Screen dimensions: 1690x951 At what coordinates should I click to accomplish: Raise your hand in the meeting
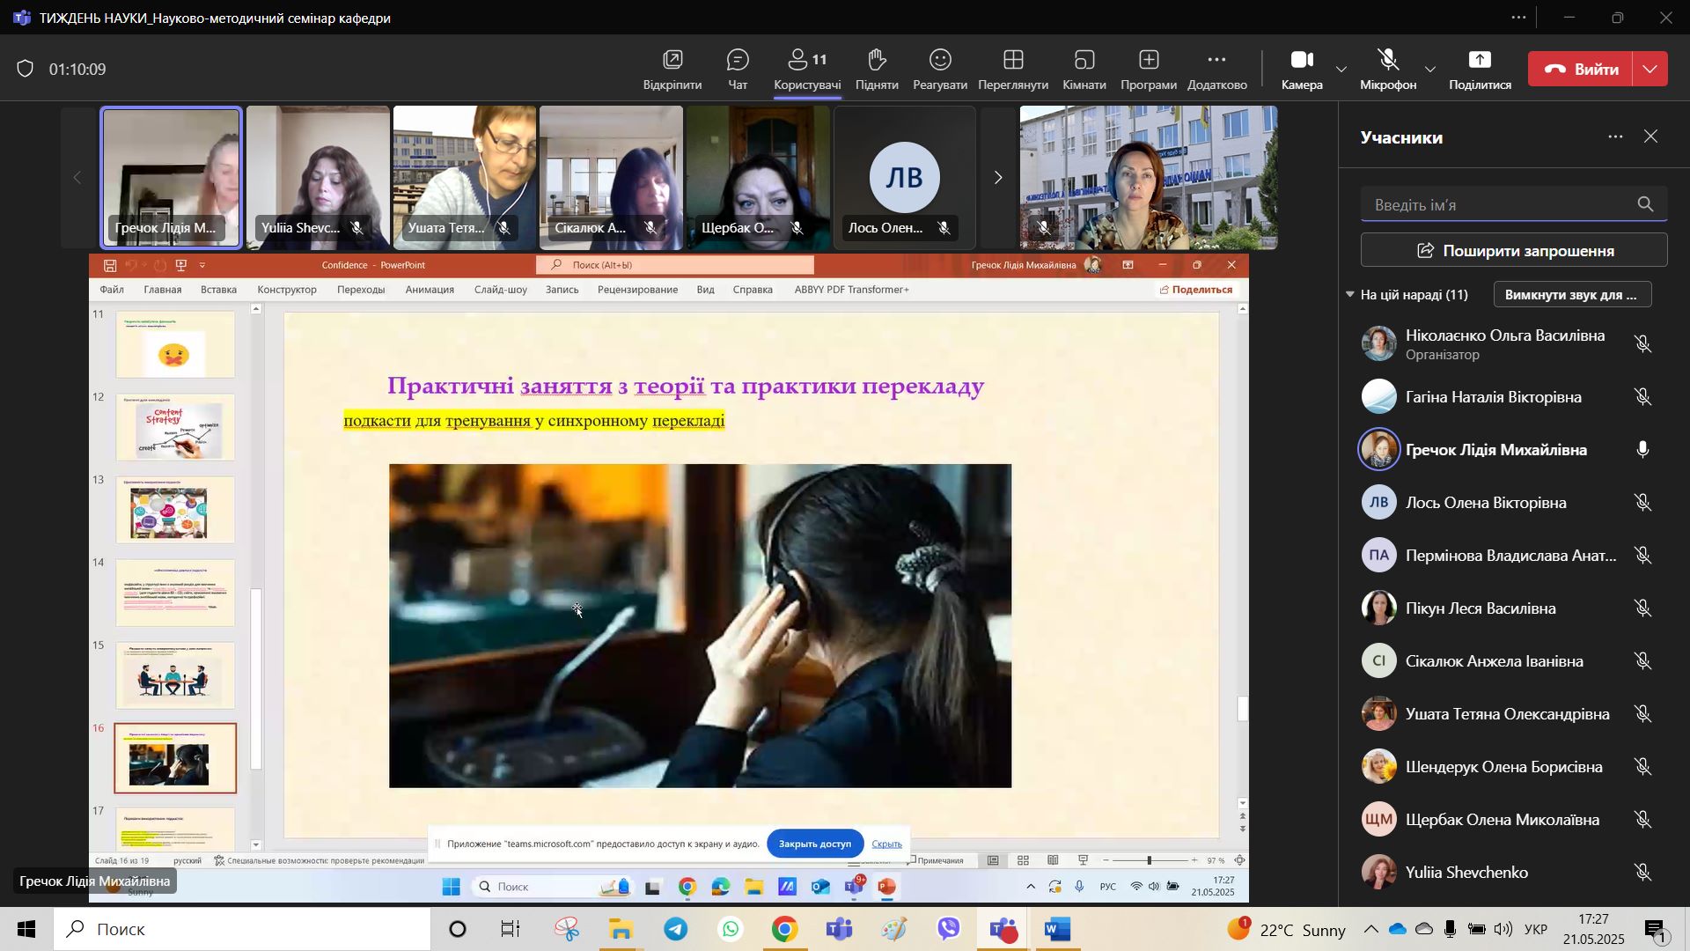click(876, 70)
